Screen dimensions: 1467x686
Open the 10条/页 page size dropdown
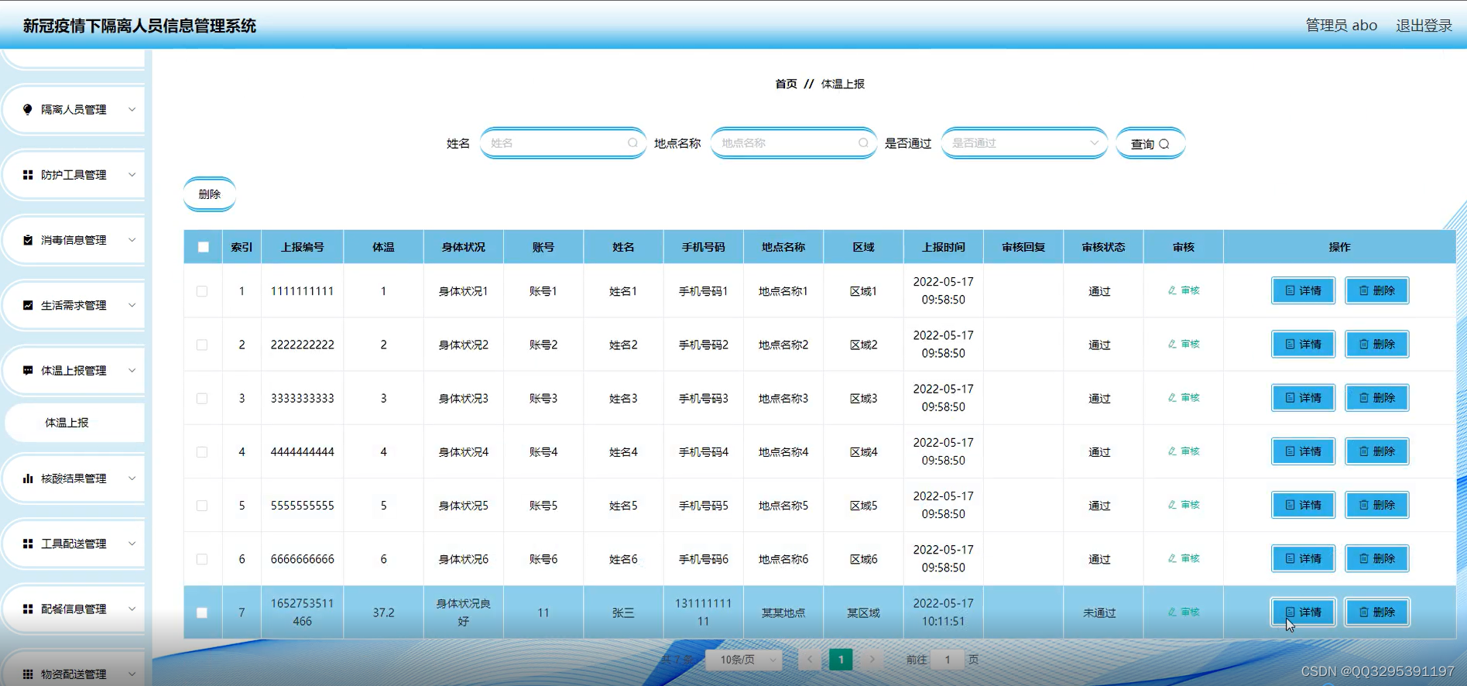point(743,660)
